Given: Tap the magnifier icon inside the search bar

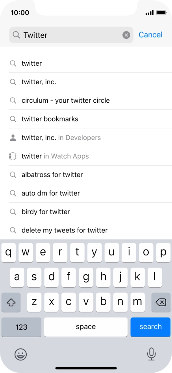Looking at the screenshot, I should click(16, 35).
